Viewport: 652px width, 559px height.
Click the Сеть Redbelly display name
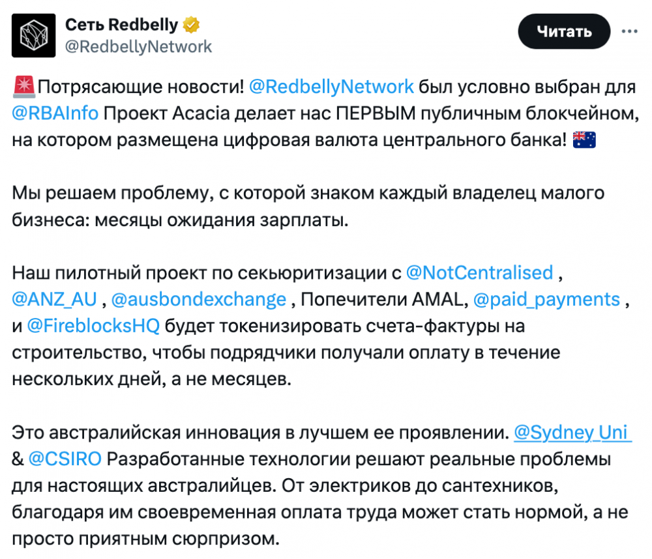click(x=121, y=25)
